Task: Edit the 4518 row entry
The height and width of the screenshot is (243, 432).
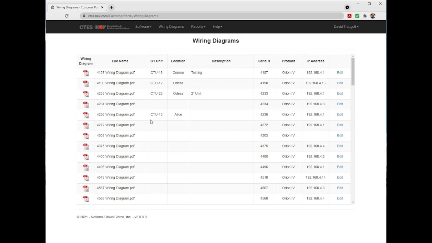Action: coord(340,177)
